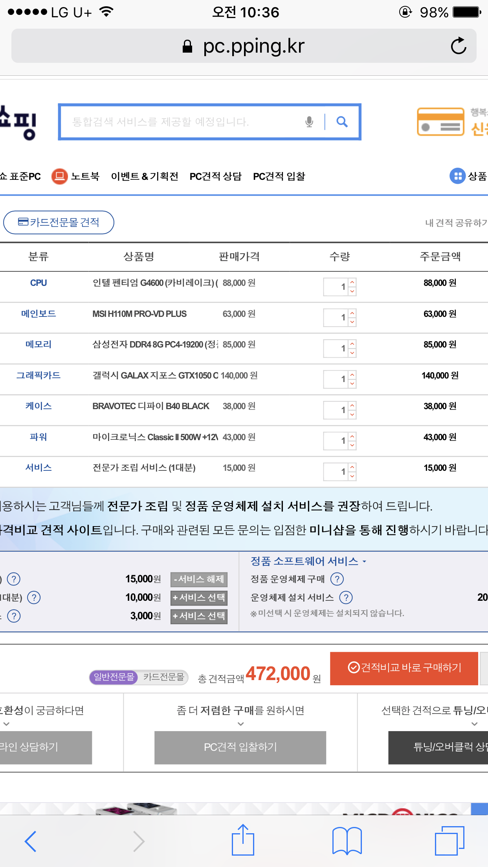This screenshot has height=867, width=488.
Task: Decrease quantity for the CPU row
Action: pos(352,291)
